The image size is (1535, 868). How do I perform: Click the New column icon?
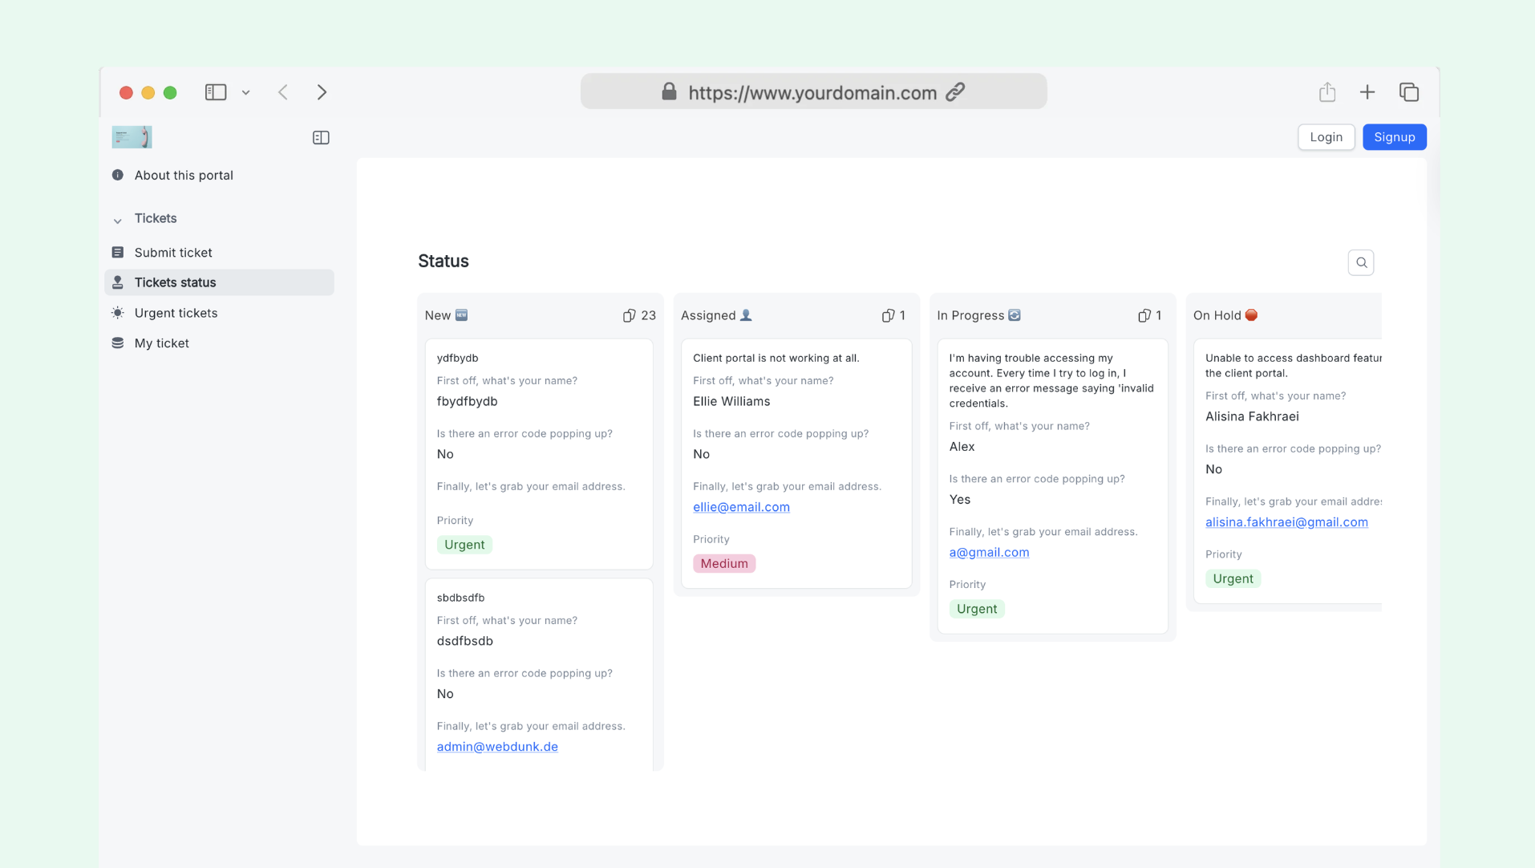[x=461, y=315]
